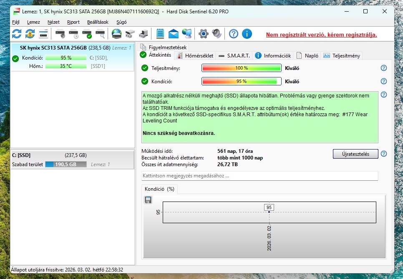Click the disk with magnifying glass icon
The width and height of the screenshot is (403, 279).
(x=100, y=34)
